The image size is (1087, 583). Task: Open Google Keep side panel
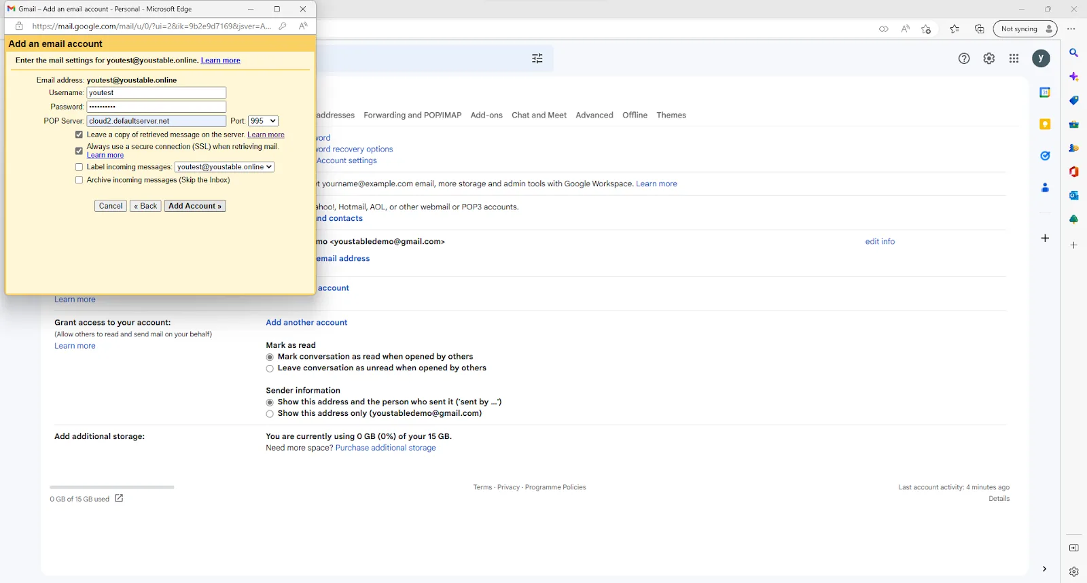tap(1045, 124)
